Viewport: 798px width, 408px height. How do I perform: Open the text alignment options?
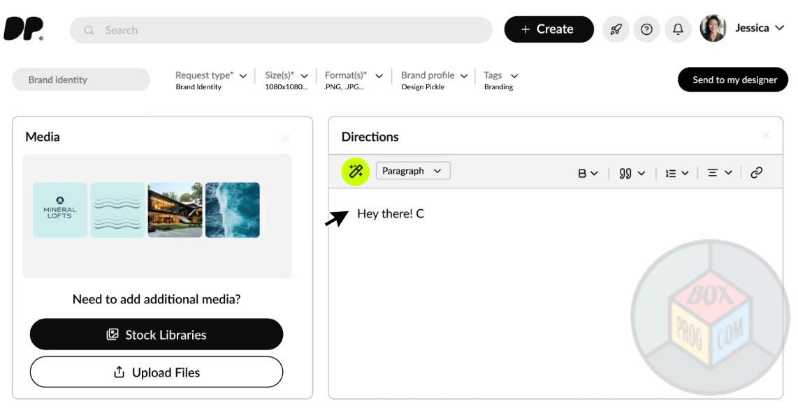pyautogui.click(x=719, y=173)
